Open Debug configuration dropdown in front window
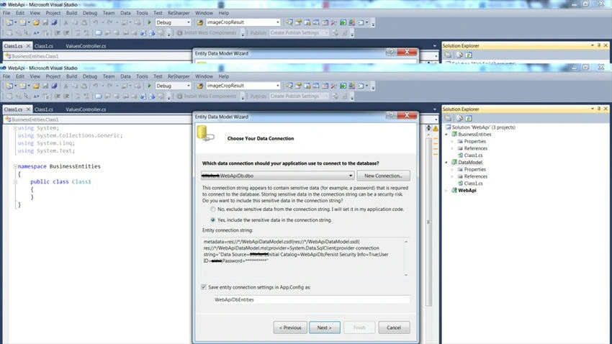This screenshot has height=344, width=612. (x=189, y=86)
